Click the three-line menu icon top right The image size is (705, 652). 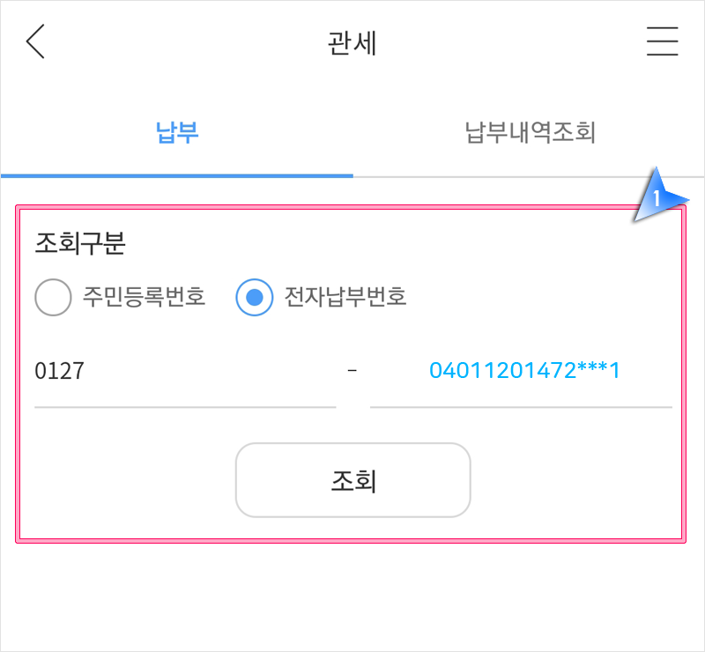point(663,41)
